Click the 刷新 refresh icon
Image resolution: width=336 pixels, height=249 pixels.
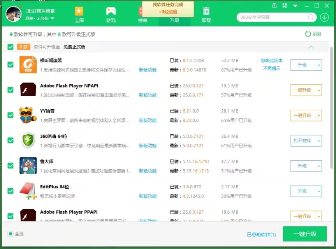click(308, 34)
